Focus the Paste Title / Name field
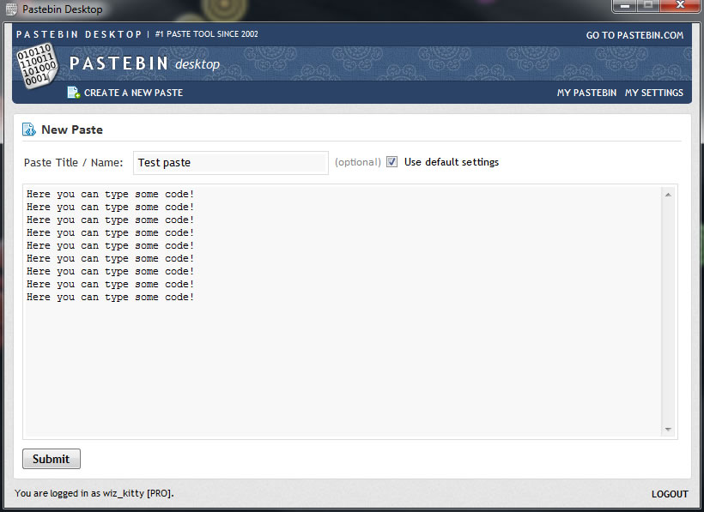704x512 pixels. [x=231, y=163]
